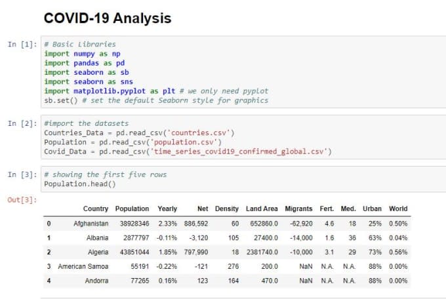Select the In [1] code cell prompt
Image resolution: width=446 pixels, height=299 pixels.
click(x=22, y=45)
